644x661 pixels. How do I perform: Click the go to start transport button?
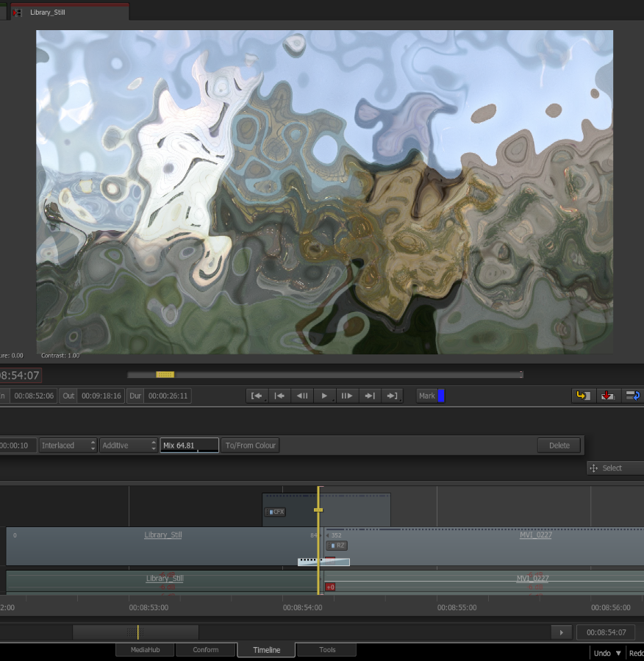tap(257, 396)
